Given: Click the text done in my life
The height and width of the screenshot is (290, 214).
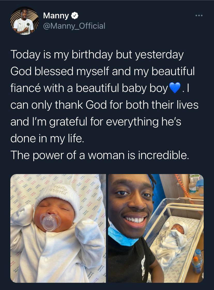Looking at the screenshot, I should [47, 138].
